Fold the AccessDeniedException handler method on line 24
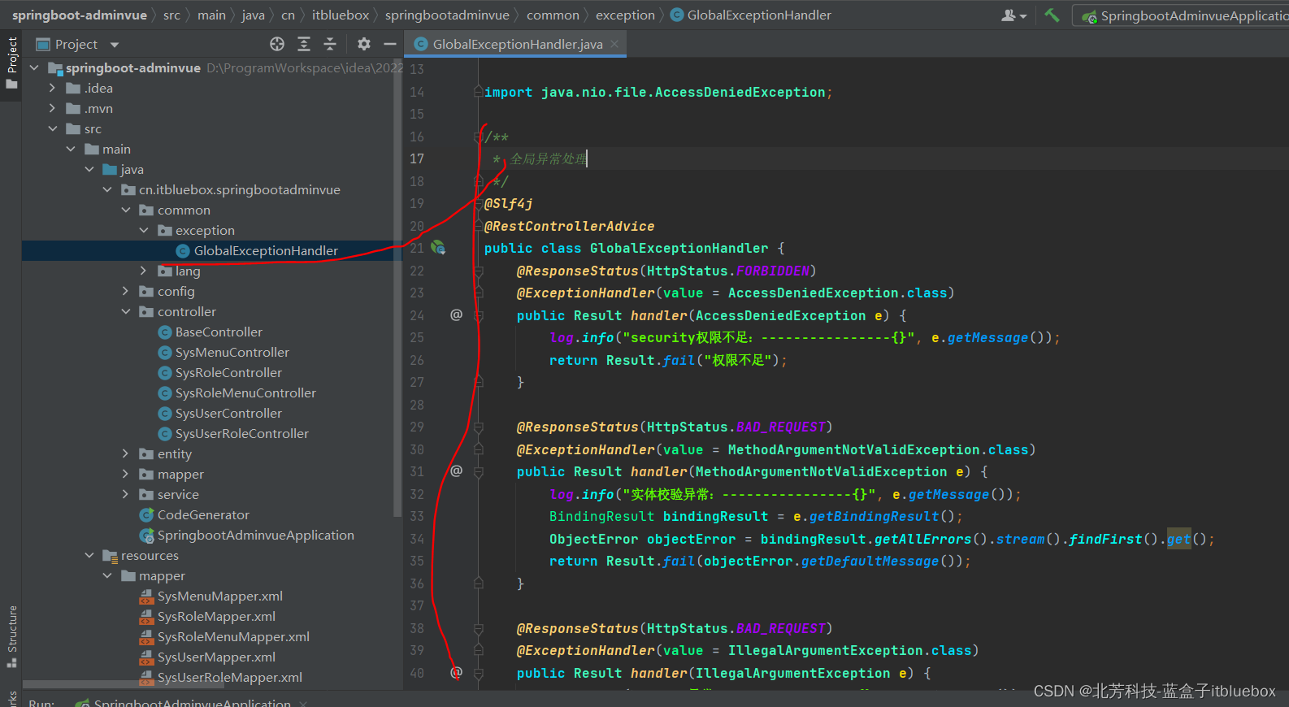The image size is (1289, 707). click(479, 315)
